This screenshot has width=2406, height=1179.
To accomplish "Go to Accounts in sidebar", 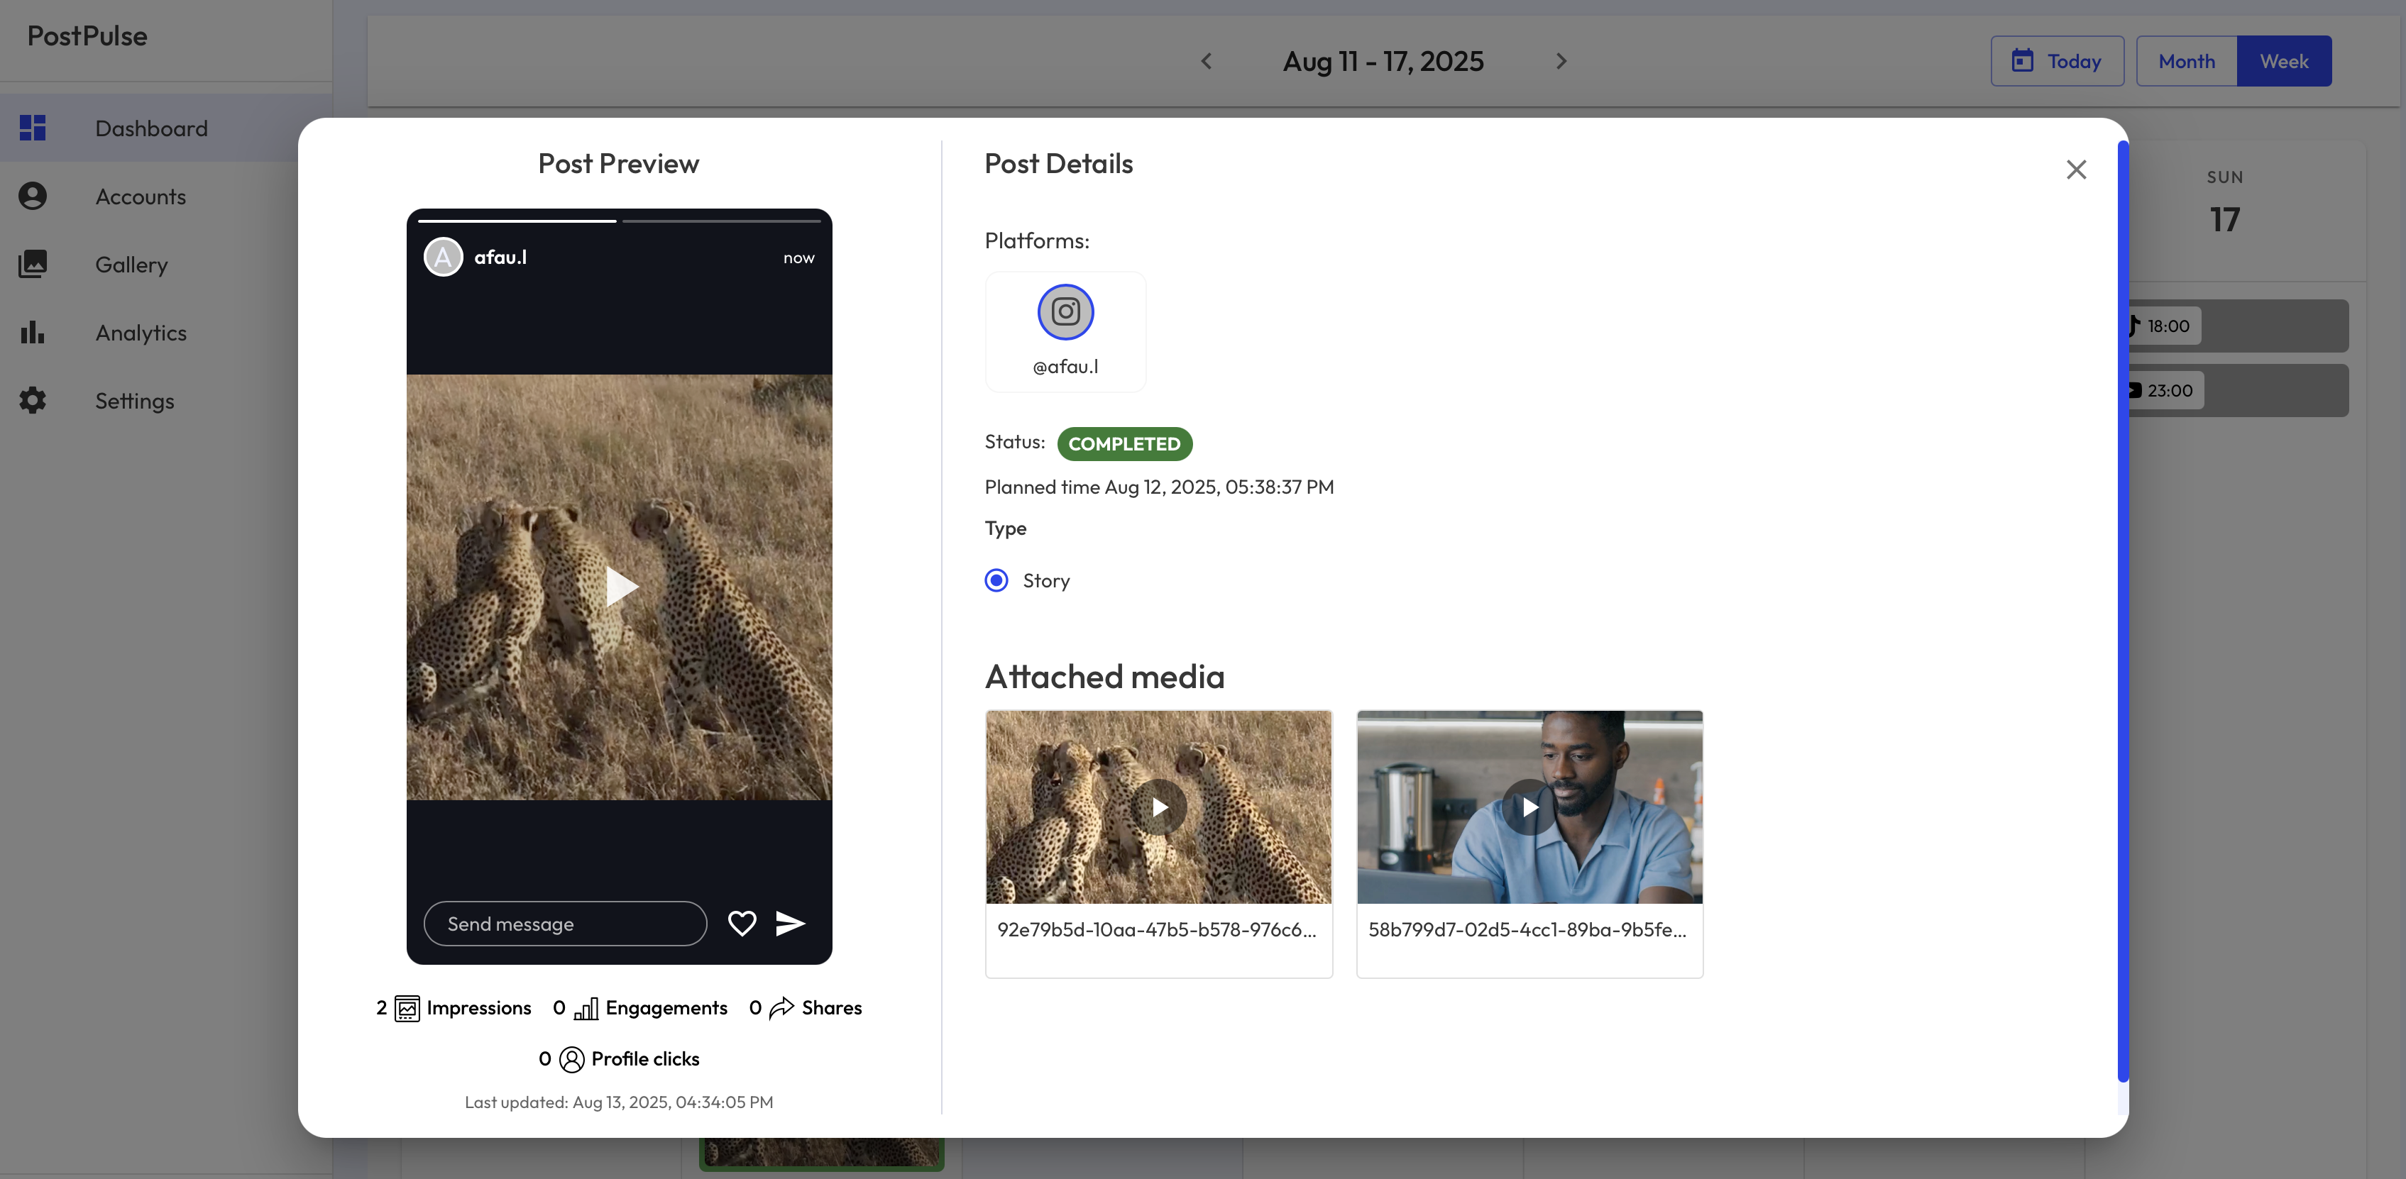I will tap(165, 196).
